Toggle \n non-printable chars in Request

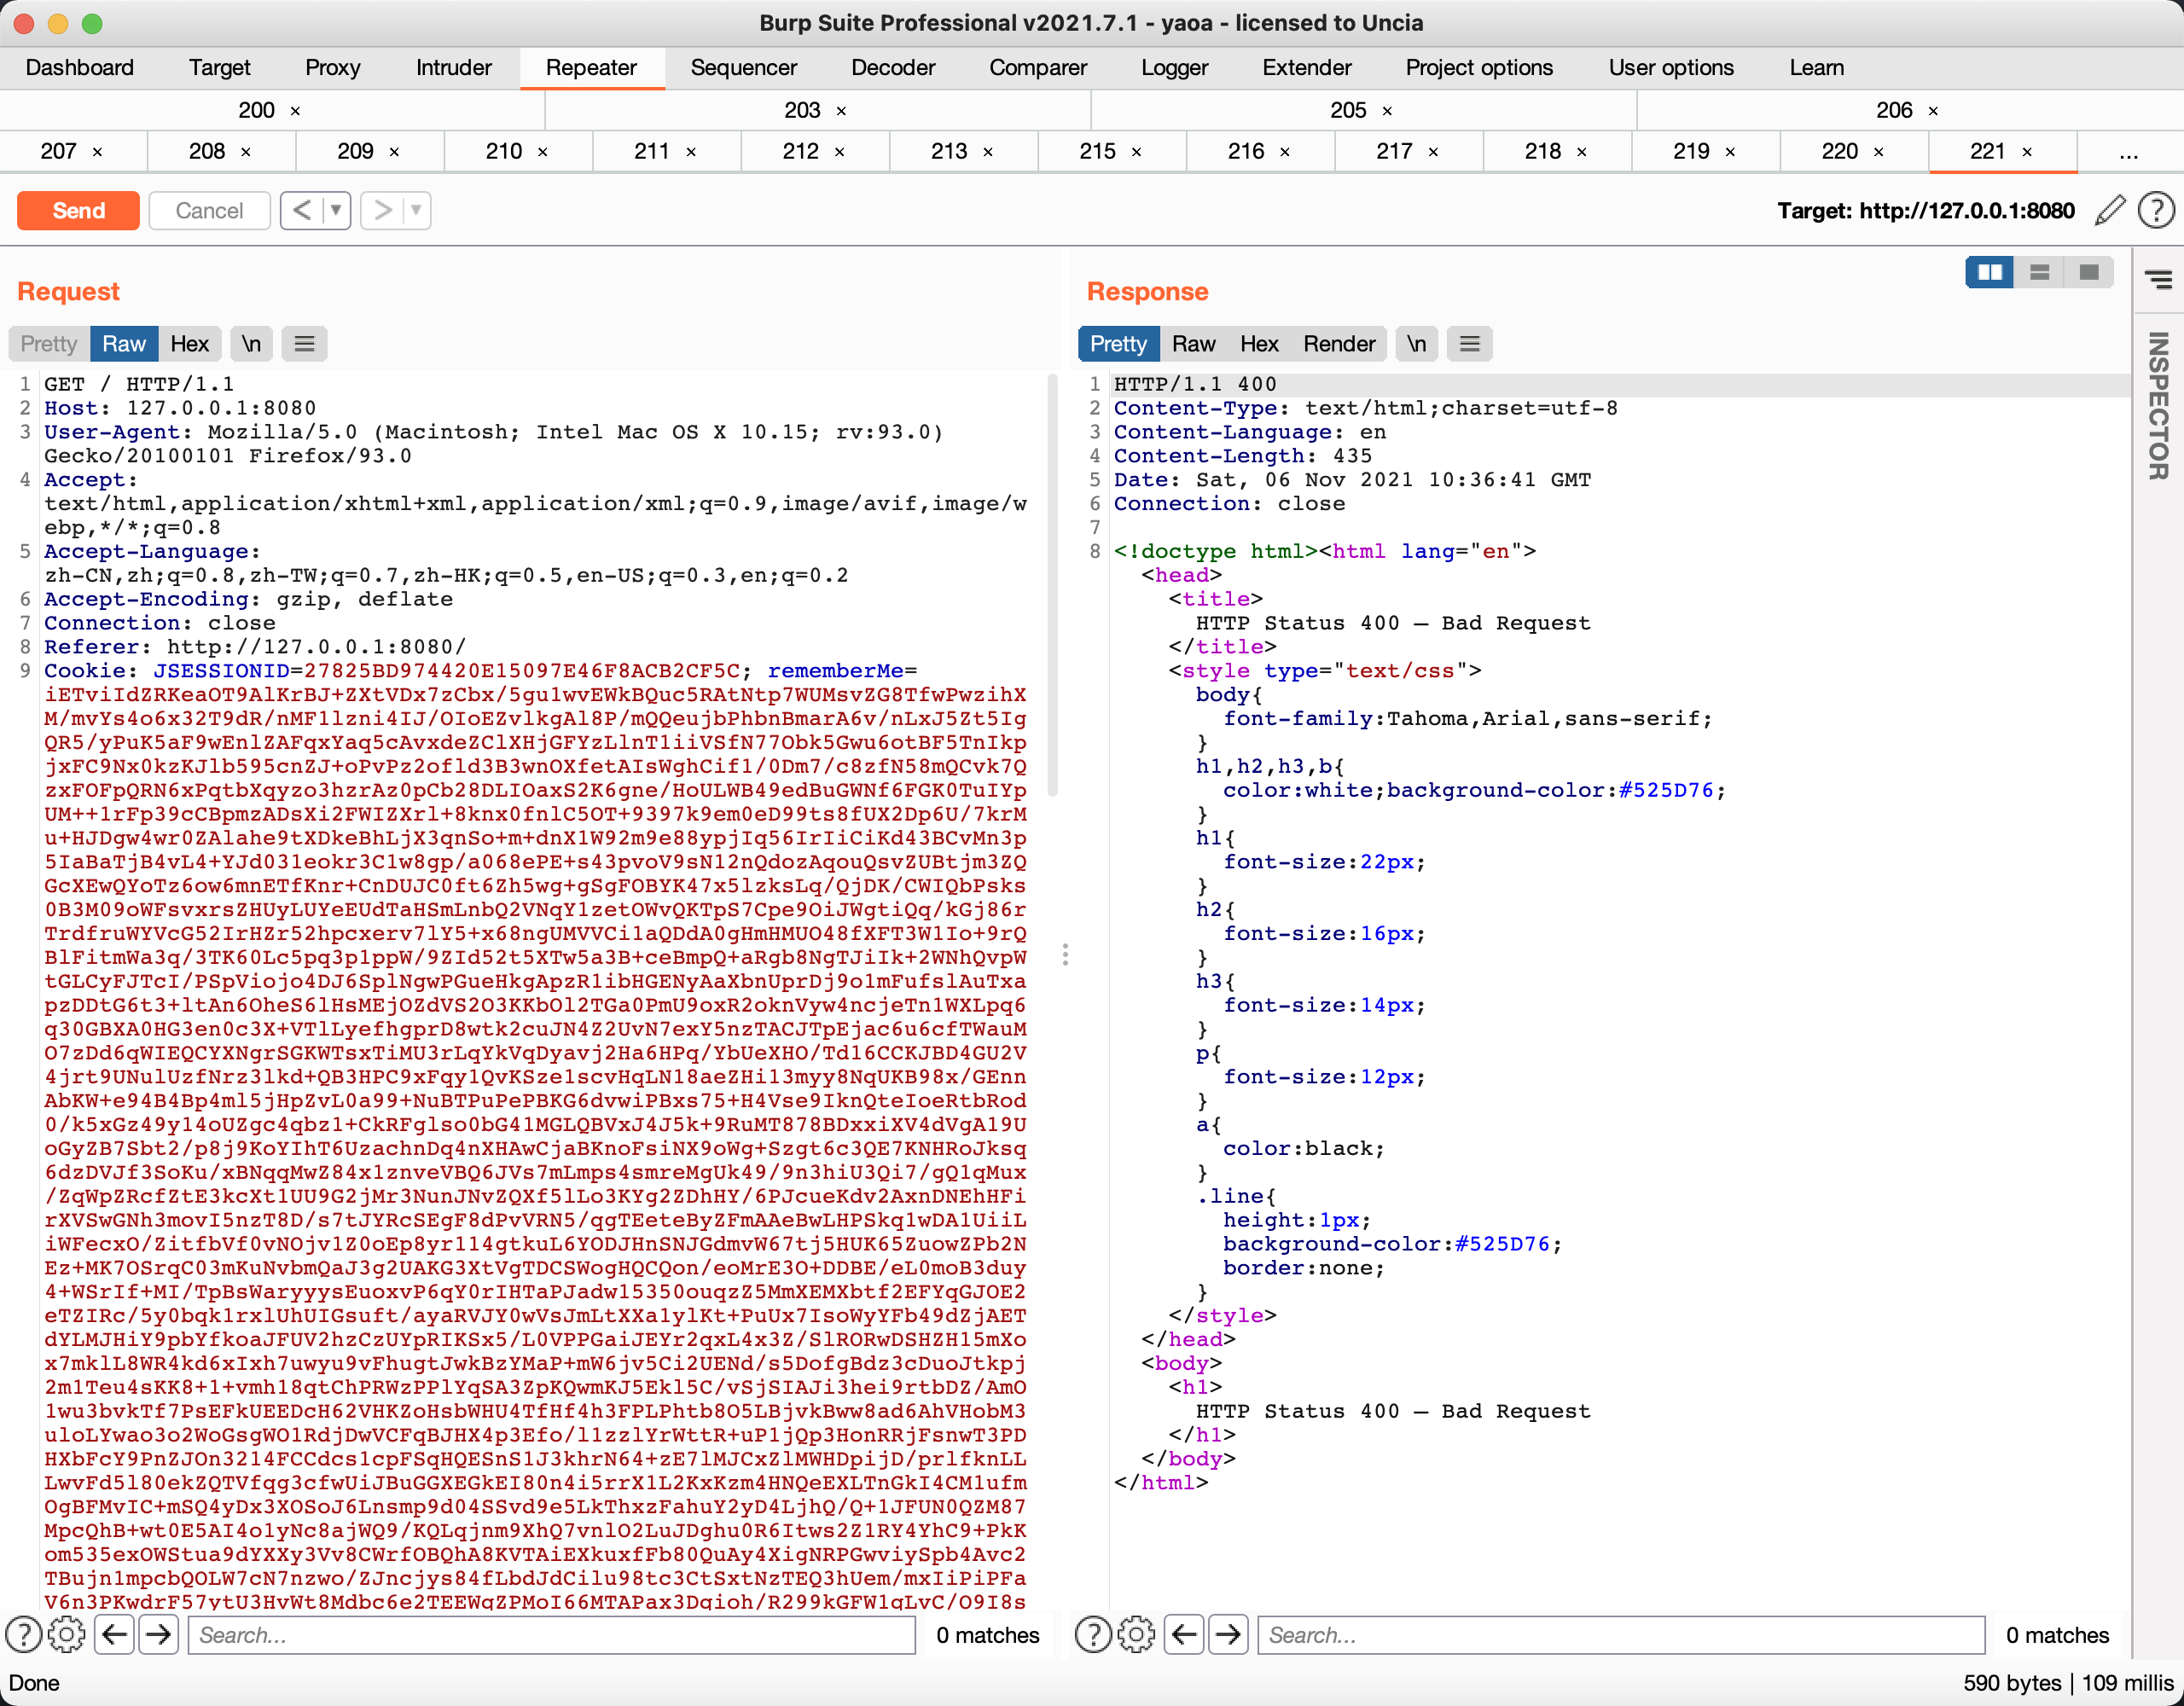click(251, 344)
